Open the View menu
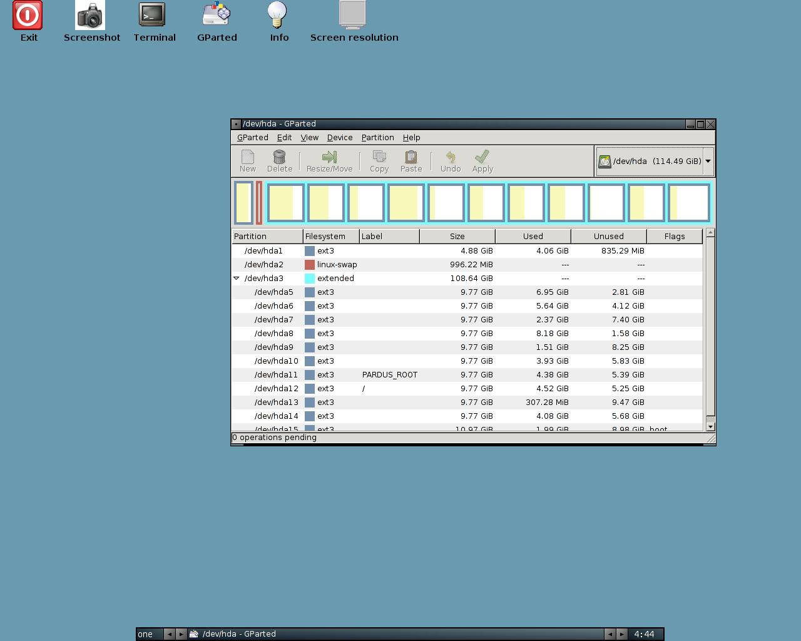The image size is (801, 641). click(x=310, y=138)
